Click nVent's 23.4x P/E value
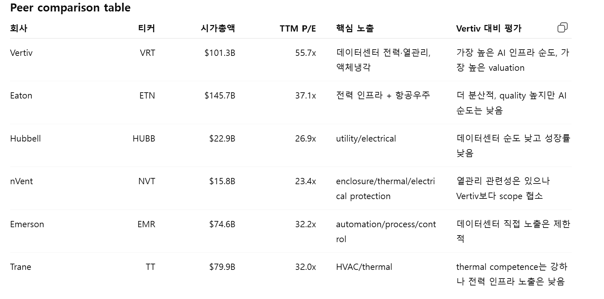 (305, 181)
